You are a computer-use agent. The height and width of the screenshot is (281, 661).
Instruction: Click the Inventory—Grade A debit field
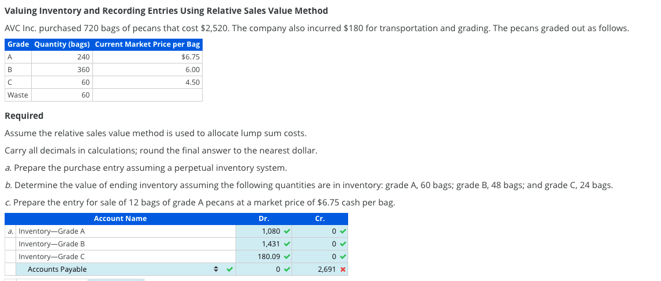point(264,231)
